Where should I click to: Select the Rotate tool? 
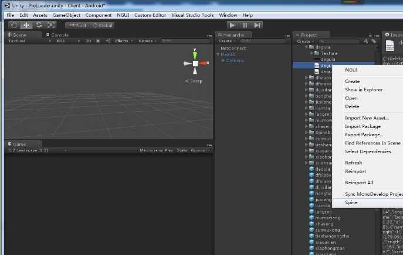(x=39, y=25)
